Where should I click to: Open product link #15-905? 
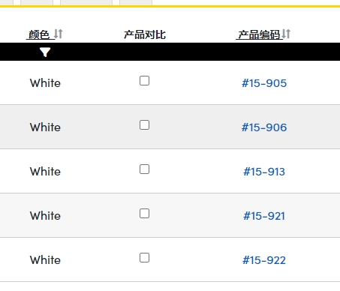[x=264, y=83]
